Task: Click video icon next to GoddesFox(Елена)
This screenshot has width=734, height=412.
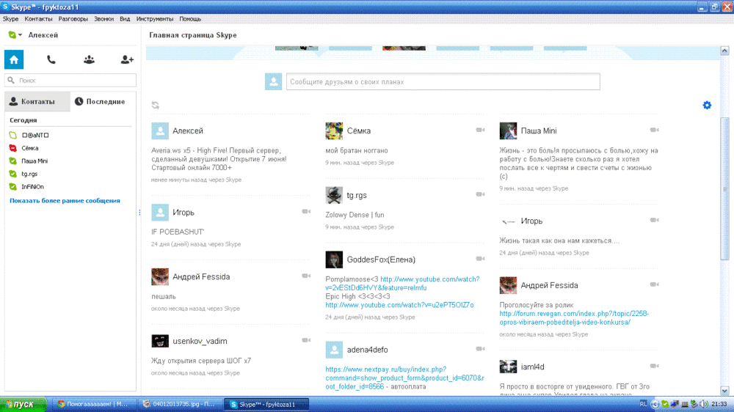Action: pyautogui.click(x=480, y=259)
